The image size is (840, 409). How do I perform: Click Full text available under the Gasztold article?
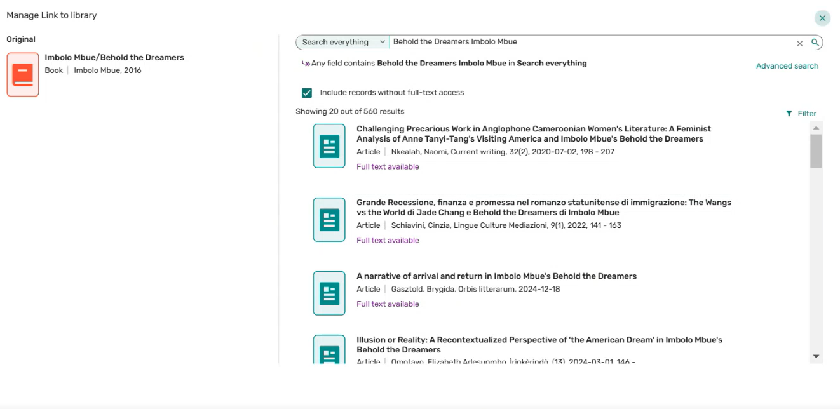pyautogui.click(x=388, y=304)
